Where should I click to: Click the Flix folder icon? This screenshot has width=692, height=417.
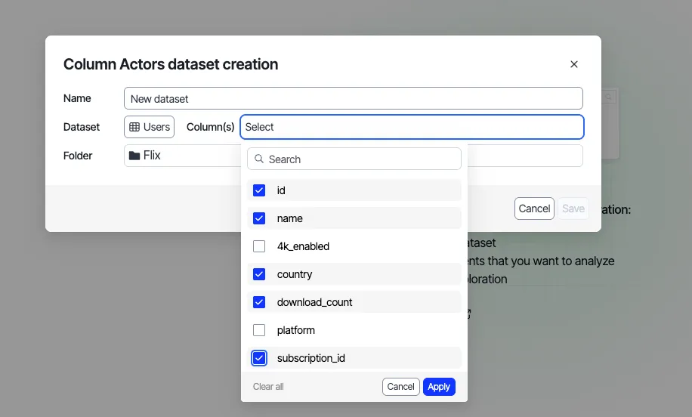(134, 156)
